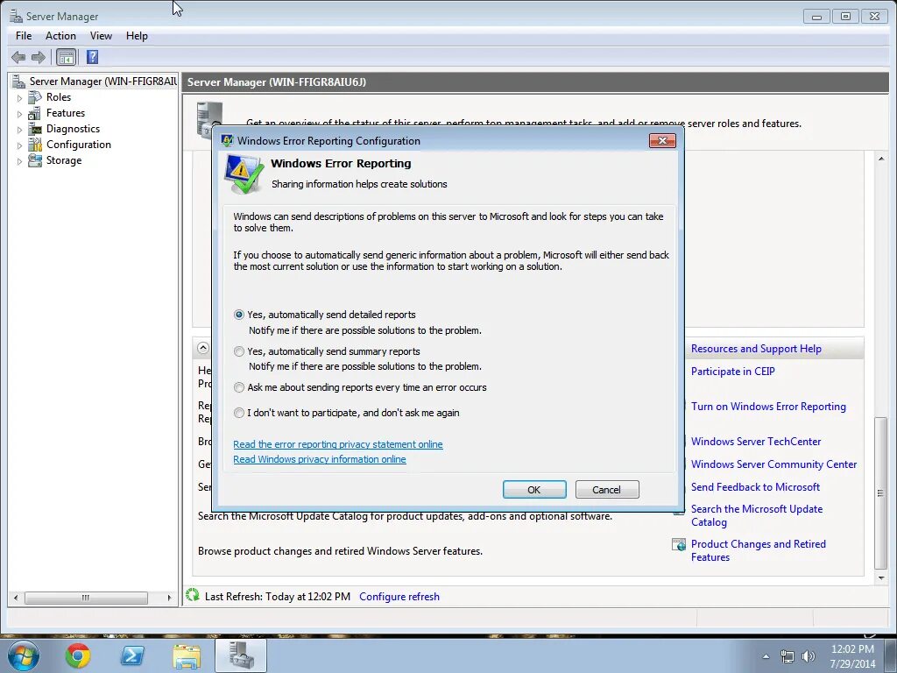Image resolution: width=897 pixels, height=673 pixels.
Task: Click the Windows Error Reporting shield icon
Action: (244, 174)
